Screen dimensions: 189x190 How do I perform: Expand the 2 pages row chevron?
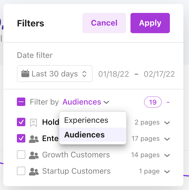[x=167, y=123]
